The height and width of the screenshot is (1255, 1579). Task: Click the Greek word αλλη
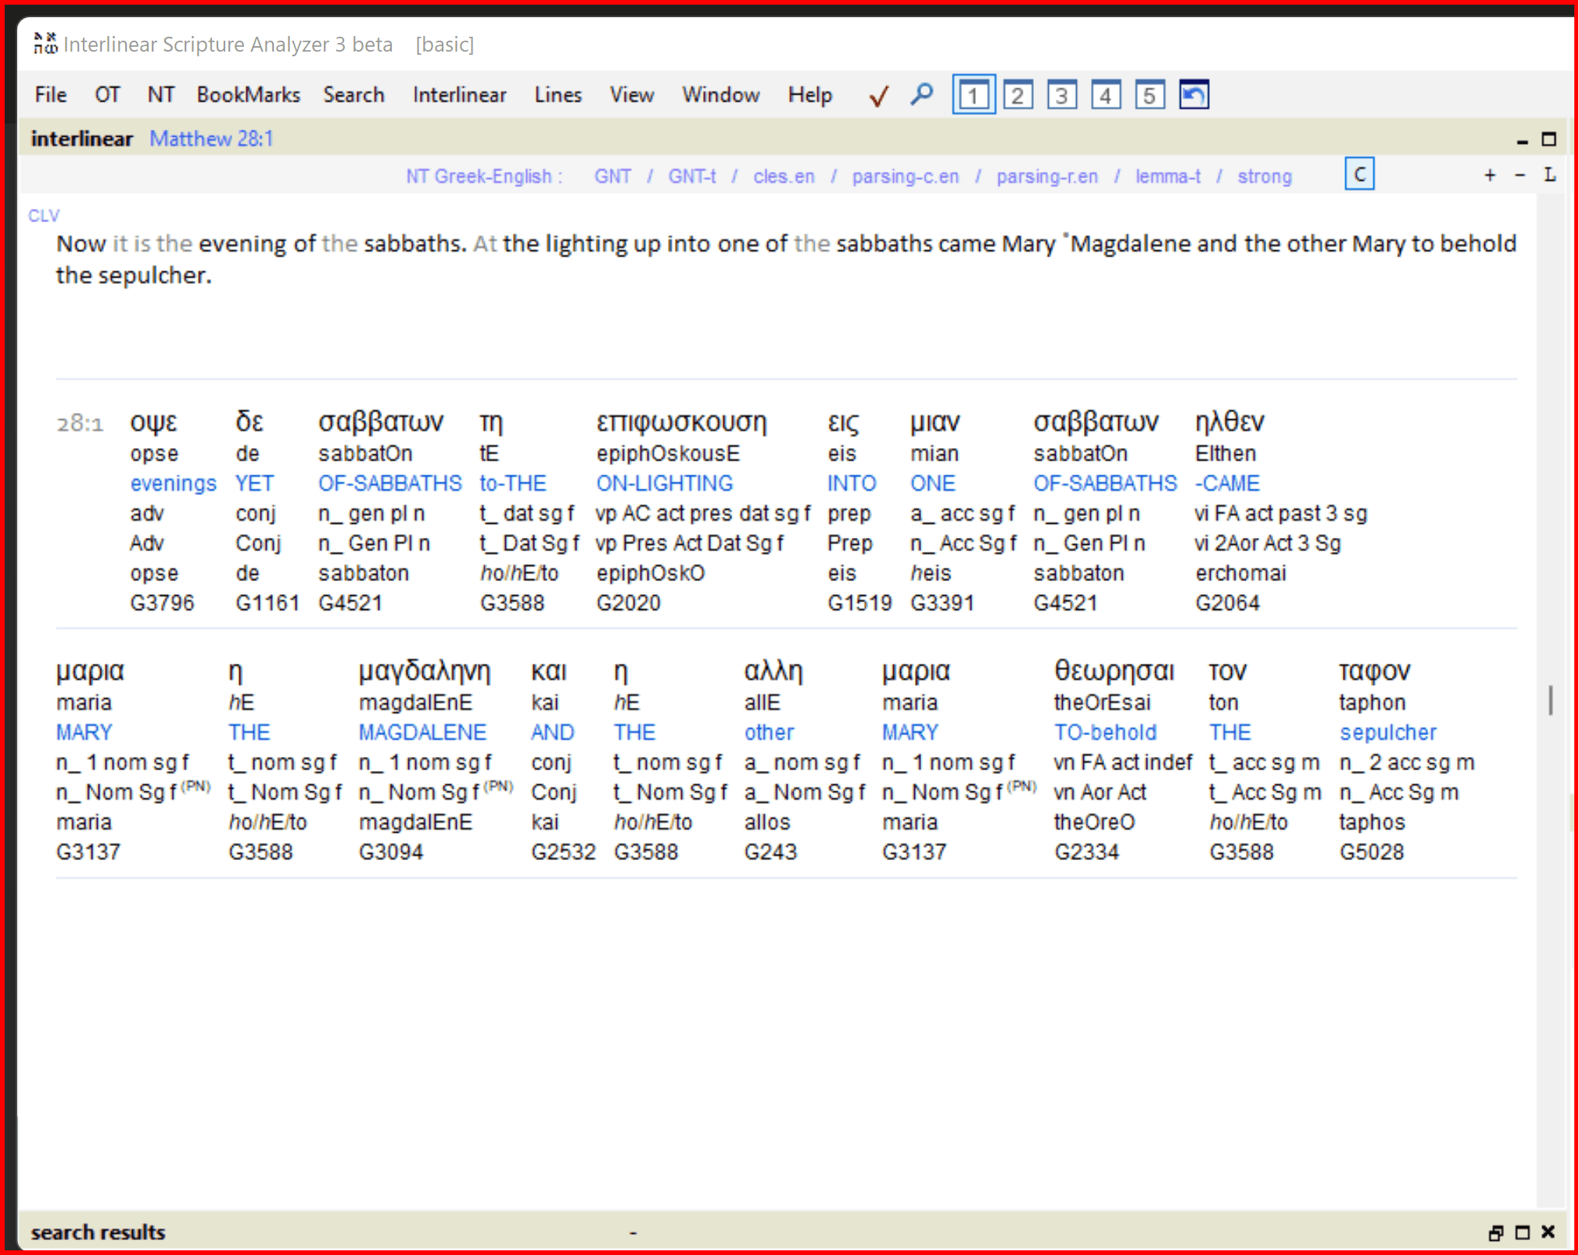[x=773, y=671]
